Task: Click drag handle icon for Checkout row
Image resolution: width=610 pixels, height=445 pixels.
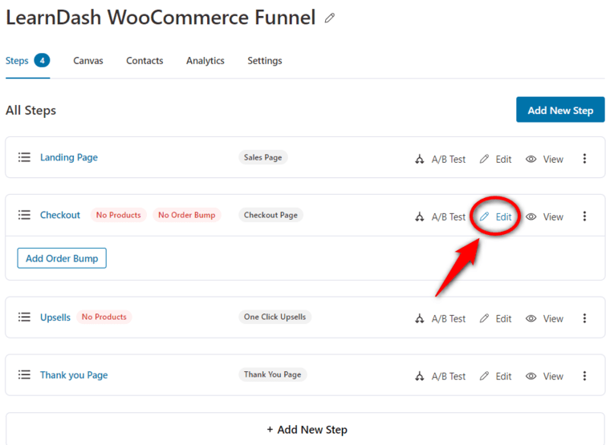Action: [24, 215]
